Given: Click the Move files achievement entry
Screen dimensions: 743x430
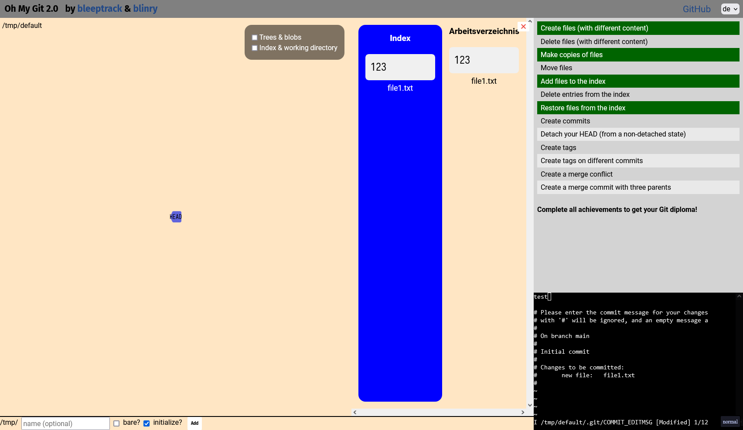Looking at the screenshot, I should 638,68.
